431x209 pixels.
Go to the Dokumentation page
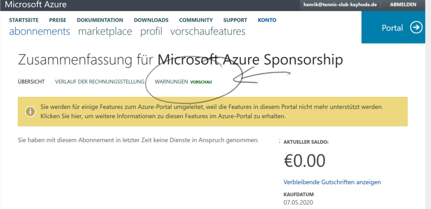point(100,20)
